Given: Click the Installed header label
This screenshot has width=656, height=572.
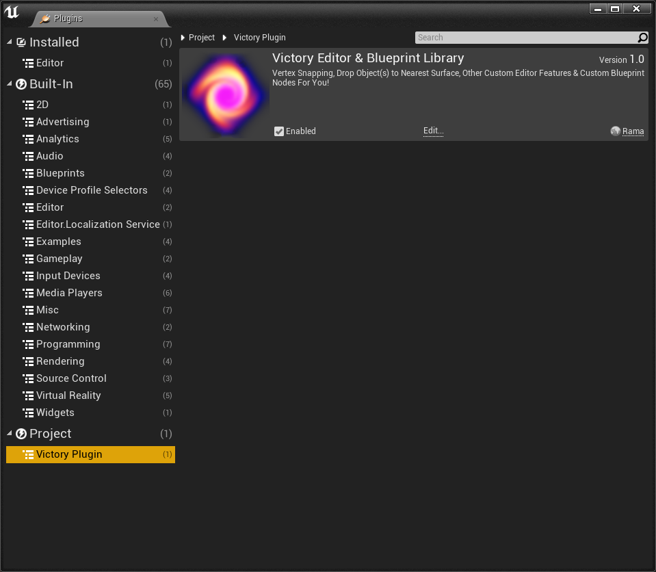Looking at the screenshot, I should [54, 42].
